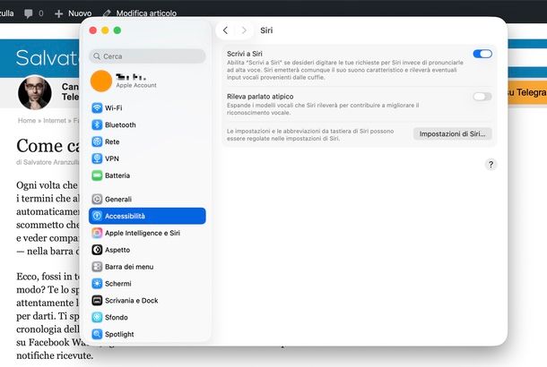Viewport: 547px width, 367px height.
Task: Click the plus icon beside Nuovo
Action: click(x=59, y=13)
